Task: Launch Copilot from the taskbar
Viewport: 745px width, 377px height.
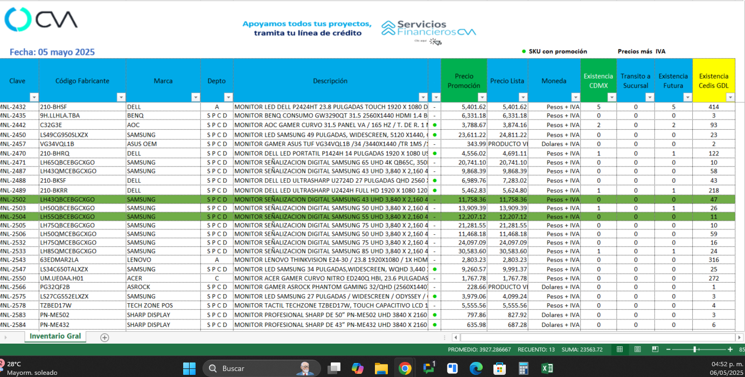Action: (358, 368)
